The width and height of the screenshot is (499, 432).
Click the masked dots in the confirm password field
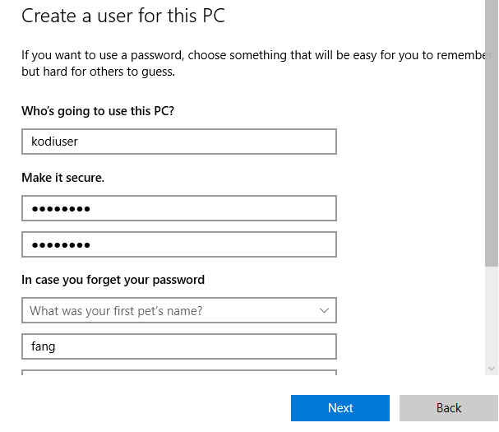coord(60,245)
